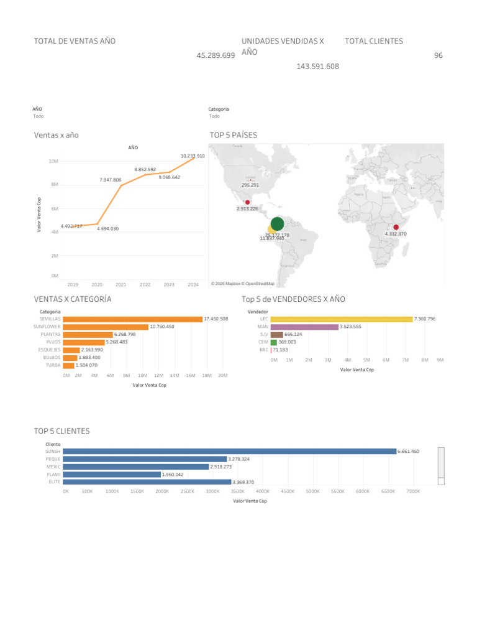Select the SEMILLAS category bar
This screenshot has width=477, height=637.
pyautogui.click(x=133, y=319)
